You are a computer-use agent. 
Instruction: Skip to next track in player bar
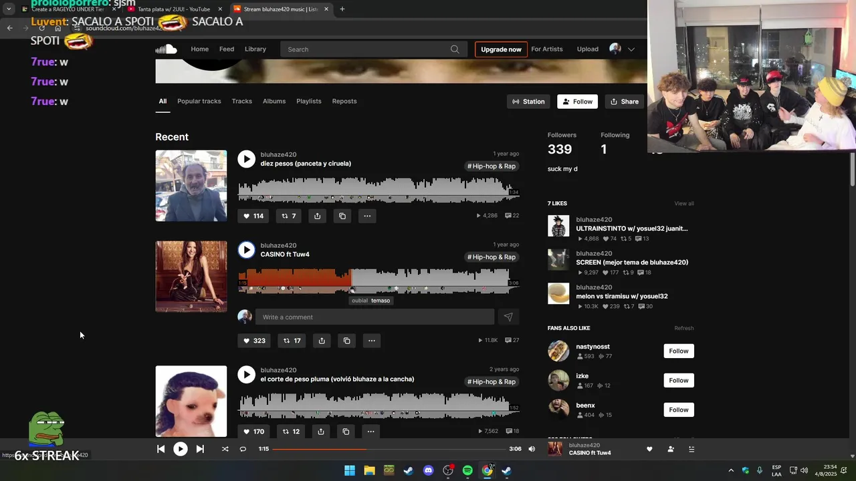point(200,449)
